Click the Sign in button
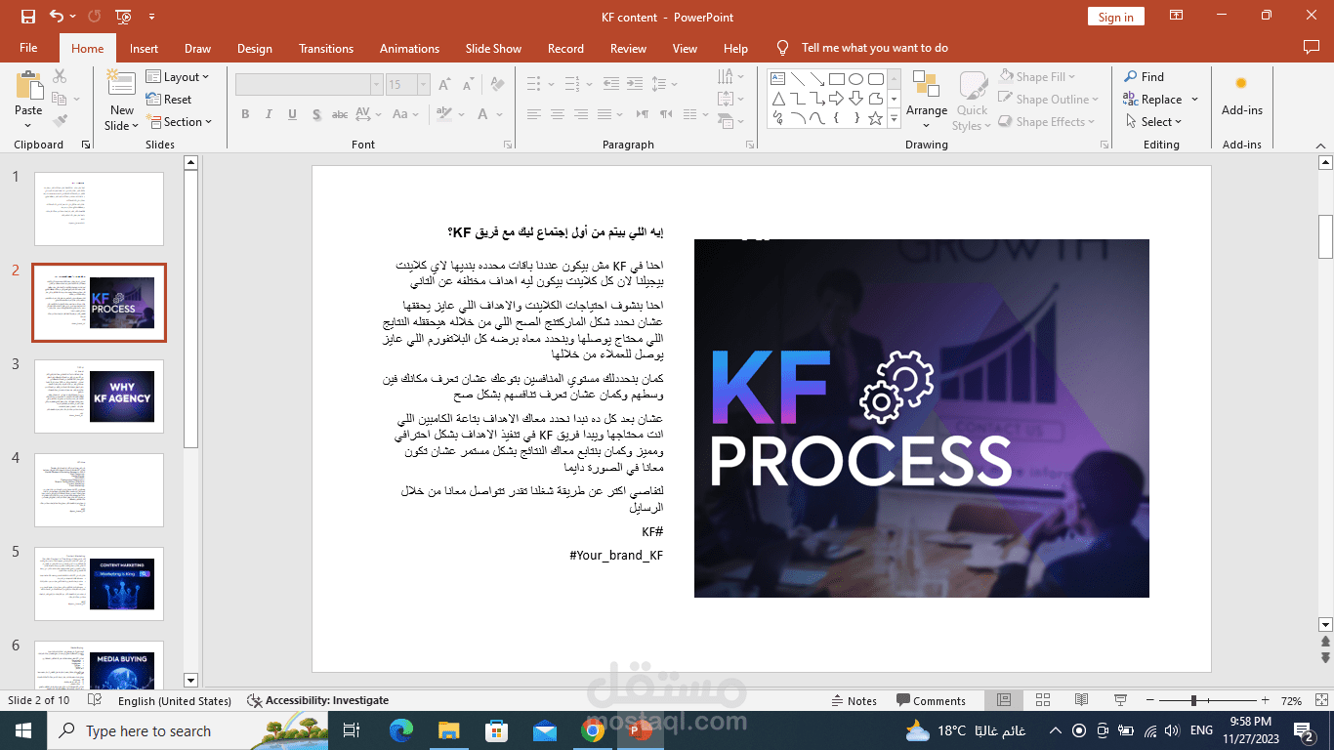 (1115, 17)
